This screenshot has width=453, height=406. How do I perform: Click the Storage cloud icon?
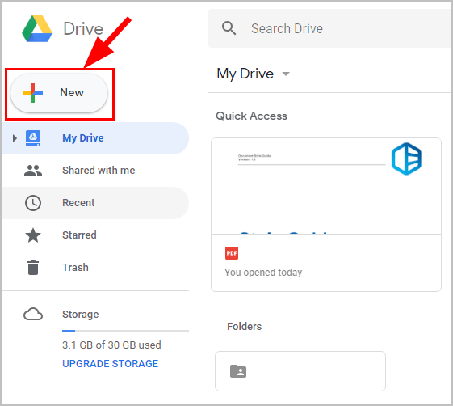(33, 315)
